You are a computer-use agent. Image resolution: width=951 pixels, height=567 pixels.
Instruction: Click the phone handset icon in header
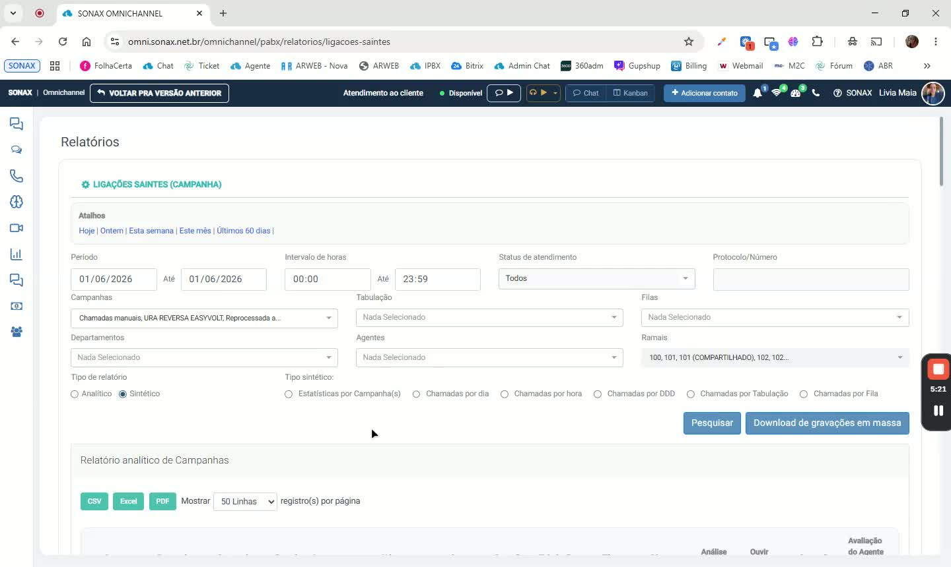816,93
